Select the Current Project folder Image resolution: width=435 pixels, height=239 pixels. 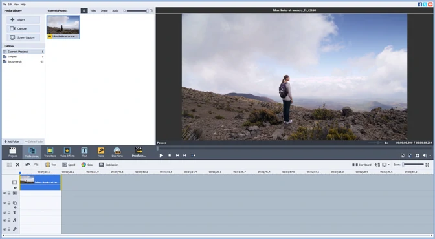(23, 52)
